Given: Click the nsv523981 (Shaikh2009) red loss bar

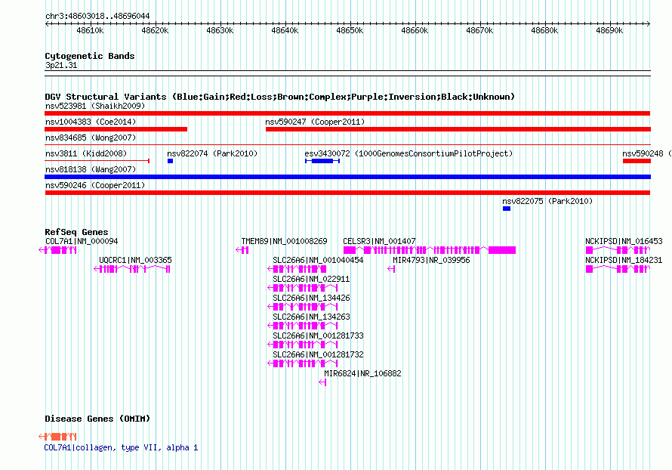Looking at the screenshot, I should [347, 113].
